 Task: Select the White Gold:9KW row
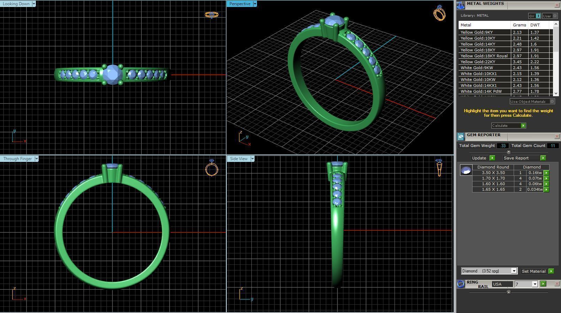tap(506, 67)
